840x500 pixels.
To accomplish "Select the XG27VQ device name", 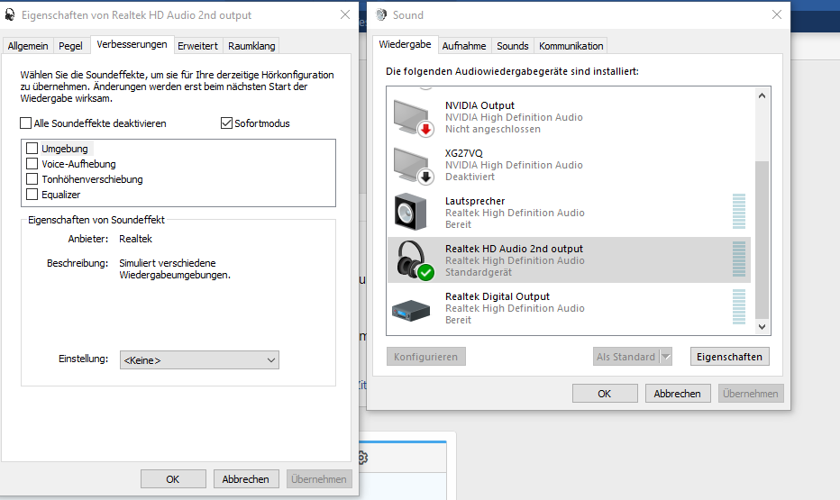I will (464, 153).
